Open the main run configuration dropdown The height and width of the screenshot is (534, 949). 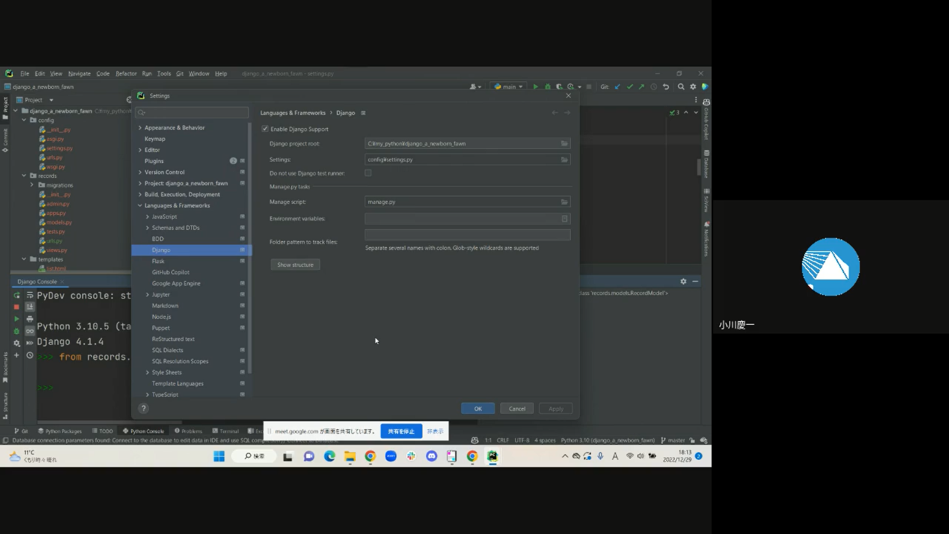pyautogui.click(x=509, y=87)
